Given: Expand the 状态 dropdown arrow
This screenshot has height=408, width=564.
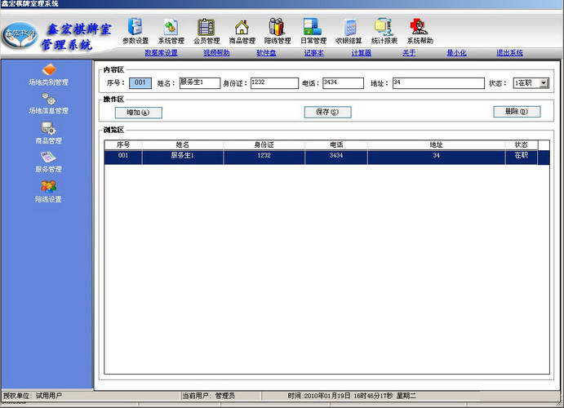Looking at the screenshot, I should [x=544, y=83].
